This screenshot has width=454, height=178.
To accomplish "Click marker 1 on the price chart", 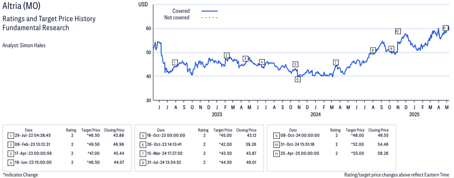I will (x=175, y=62).
